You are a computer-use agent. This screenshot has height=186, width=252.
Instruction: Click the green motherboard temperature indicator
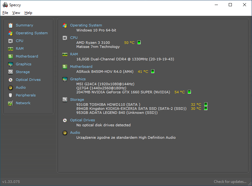click(153, 71)
